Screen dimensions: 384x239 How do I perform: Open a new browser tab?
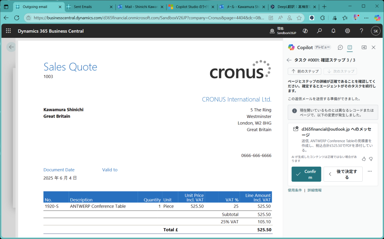tap(324, 7)
